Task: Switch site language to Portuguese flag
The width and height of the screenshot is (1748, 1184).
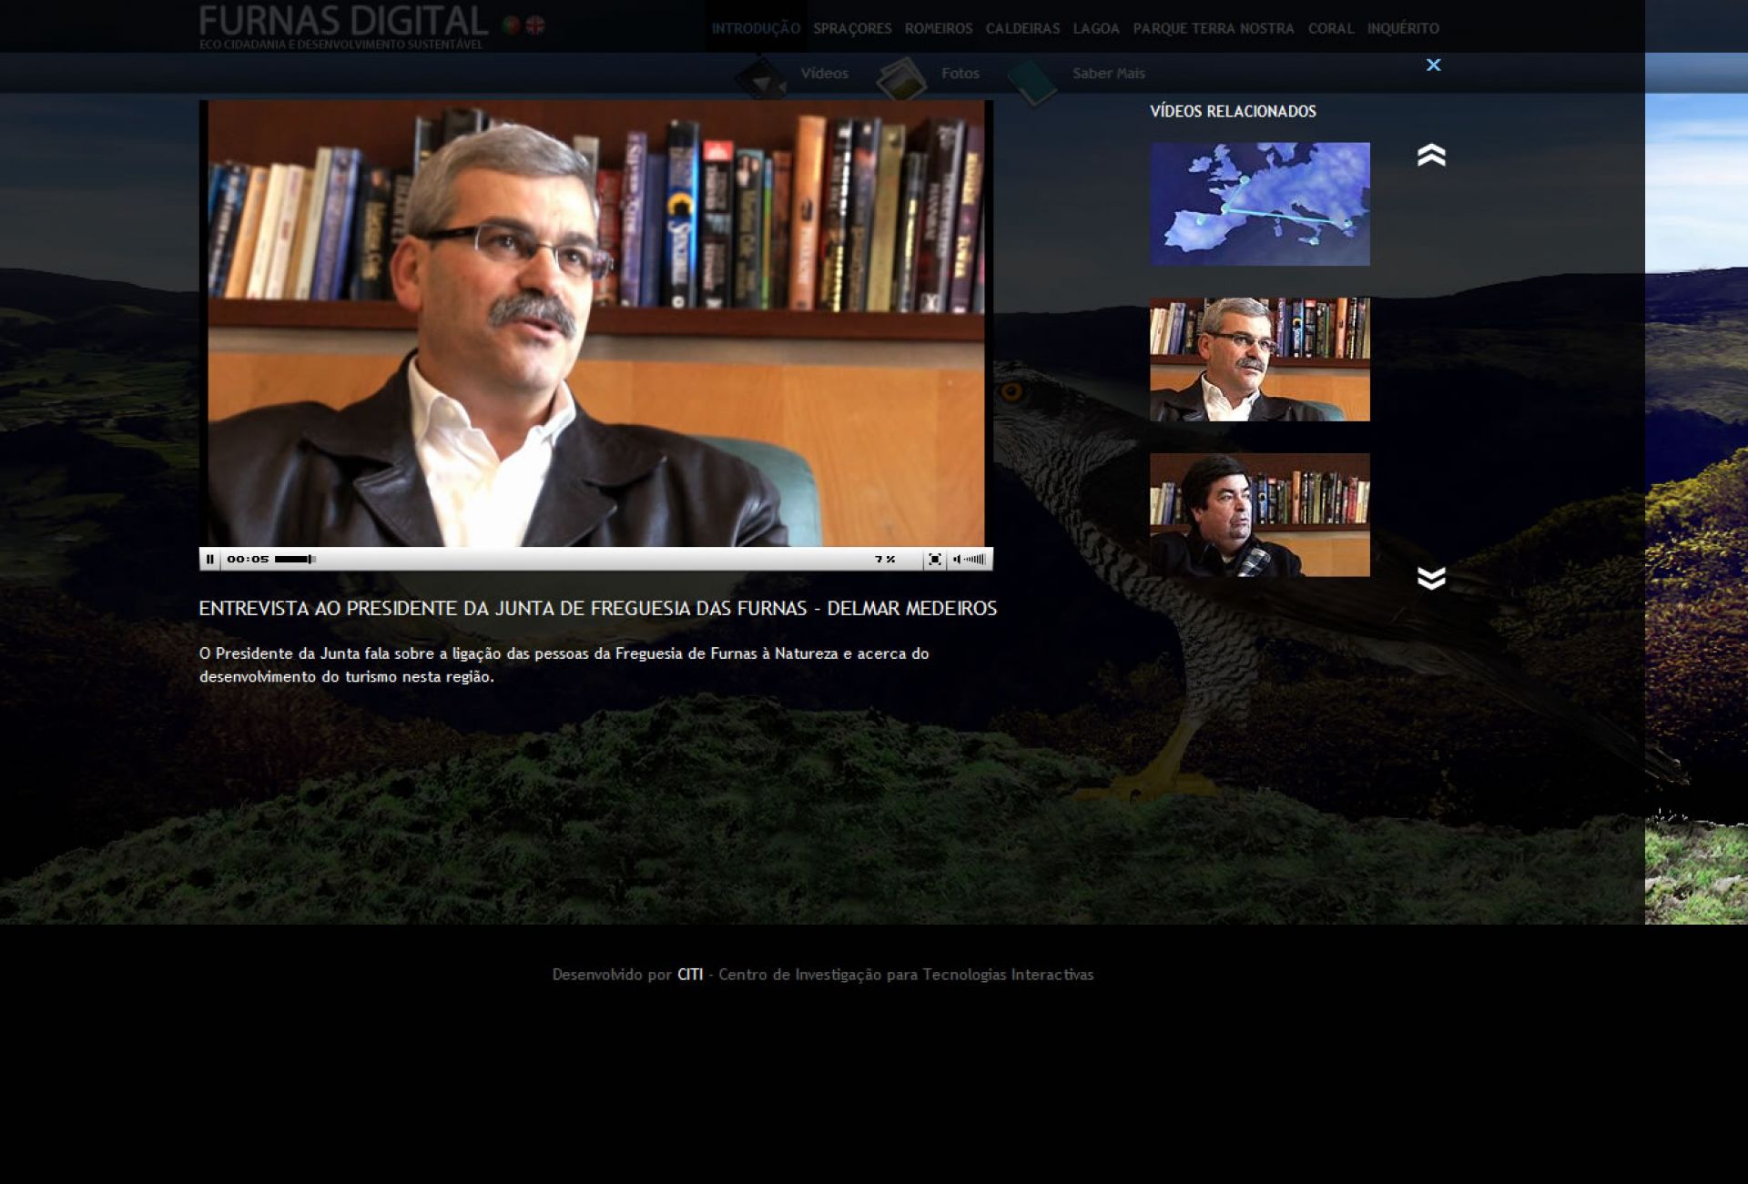Action: [511, 25]
